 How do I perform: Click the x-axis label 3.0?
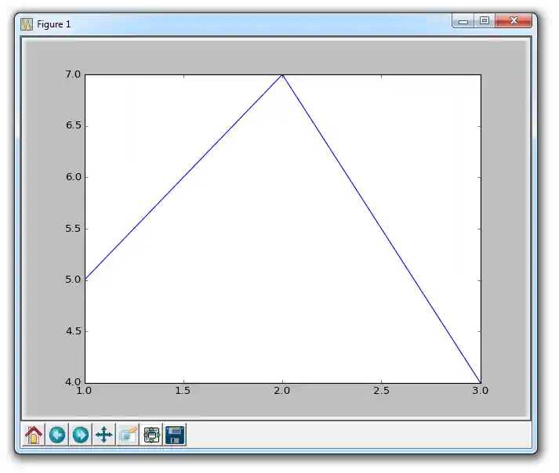pos(481,391)
